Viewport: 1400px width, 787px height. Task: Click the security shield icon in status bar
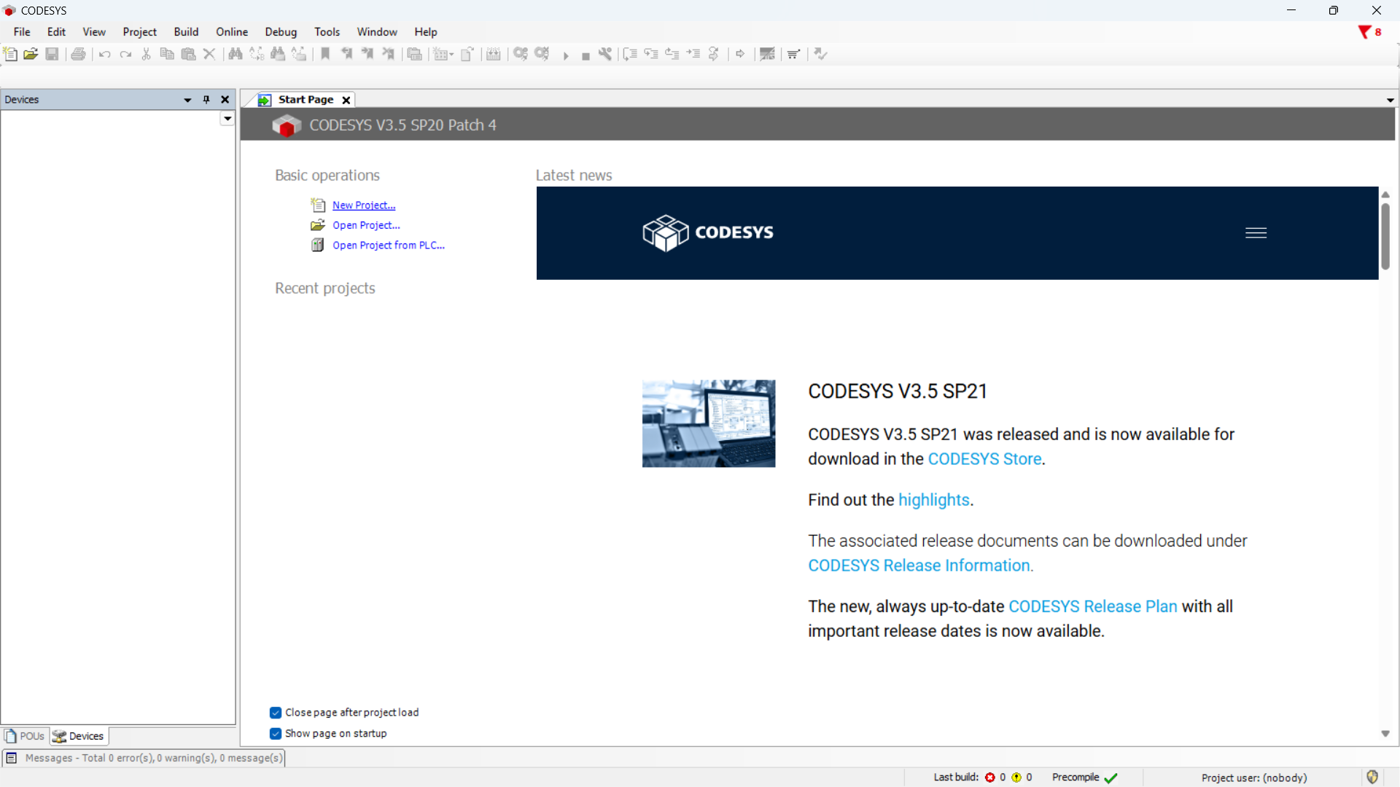click(1372, 777)
